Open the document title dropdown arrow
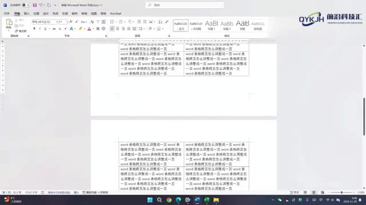The width and height of the screenshot is (366, 205). (101, 5)
